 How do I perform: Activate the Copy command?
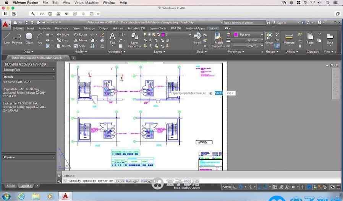pos(63,40)
